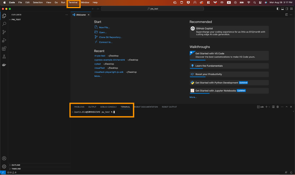Open macOS Spotlight search icon

[x=255, y=3]
